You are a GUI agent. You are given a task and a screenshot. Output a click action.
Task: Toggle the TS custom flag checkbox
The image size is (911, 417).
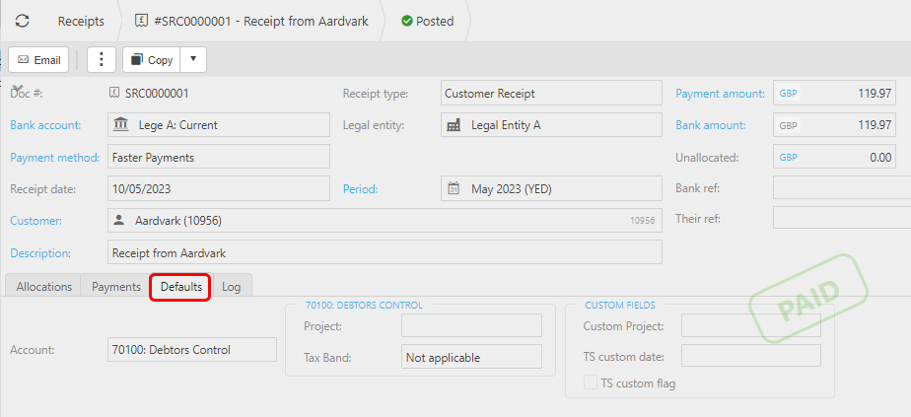[591, 383]
